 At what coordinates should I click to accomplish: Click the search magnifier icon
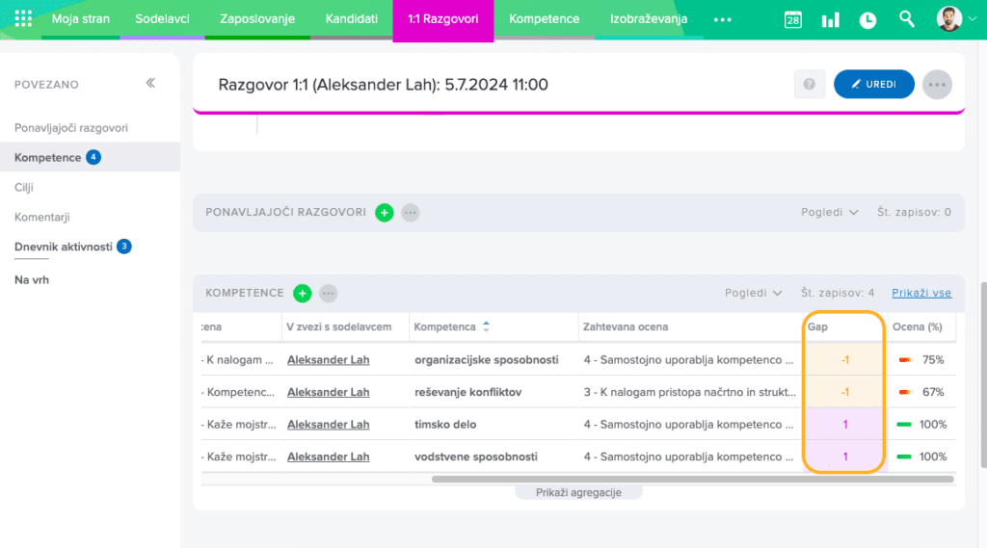[906, 19]
